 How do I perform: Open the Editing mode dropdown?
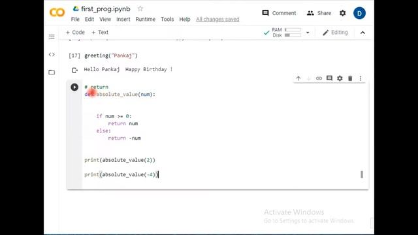[335, 33]
